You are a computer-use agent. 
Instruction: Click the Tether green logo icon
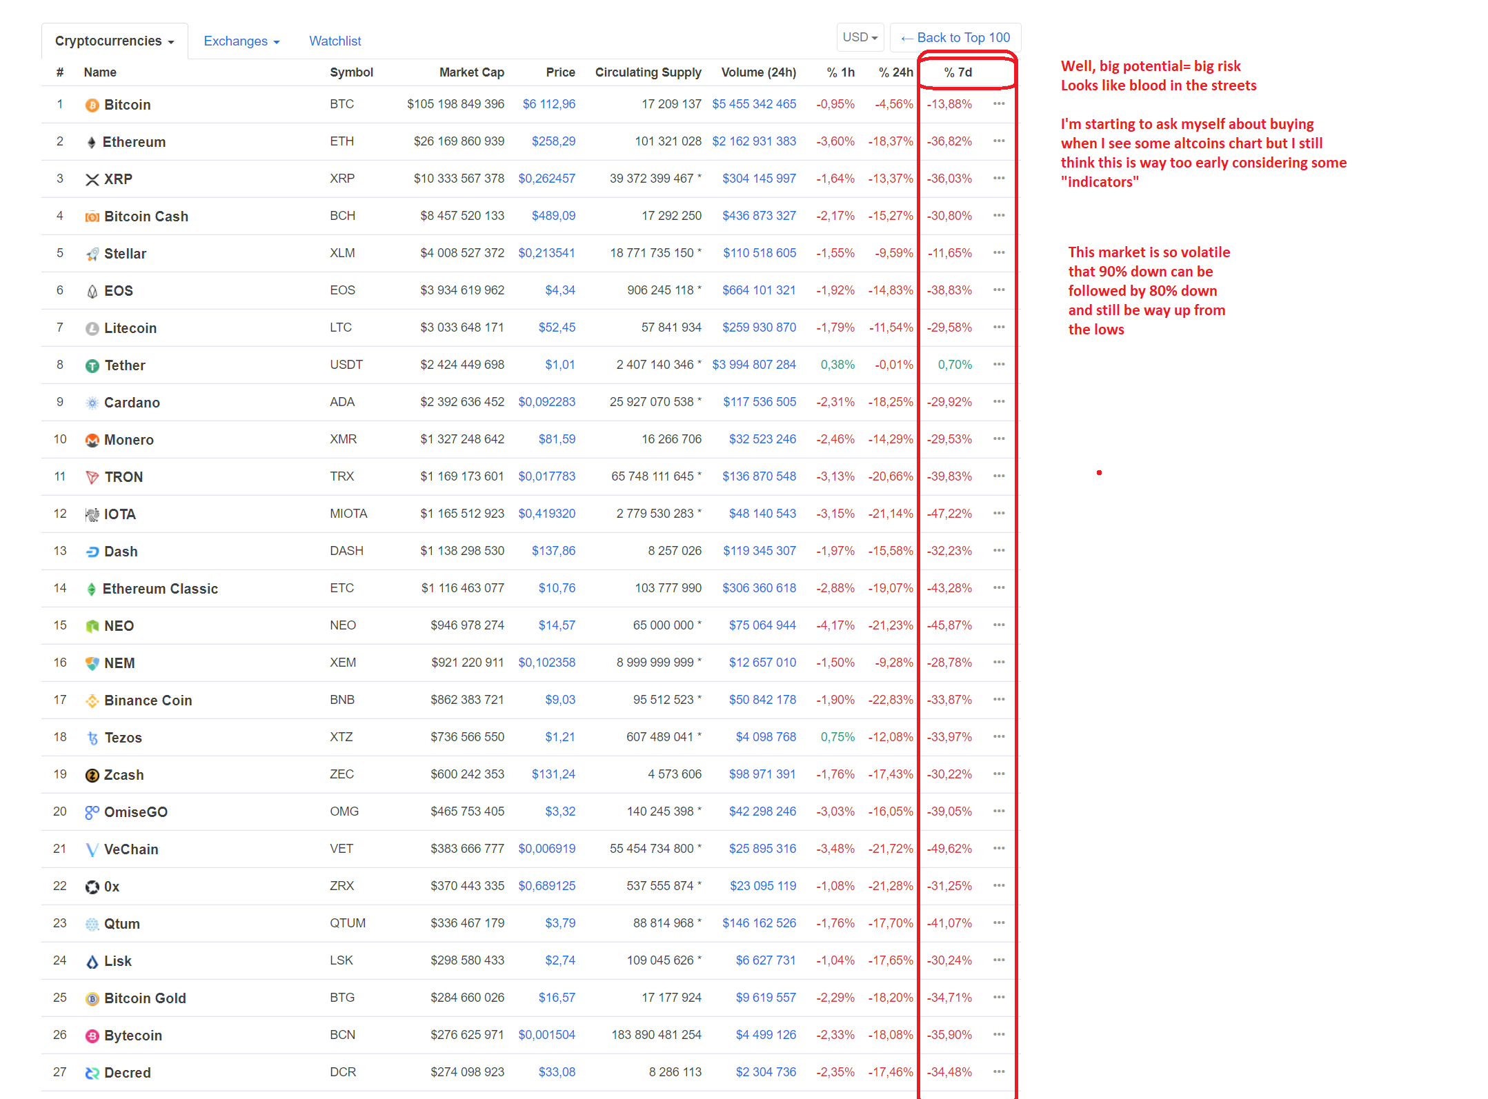[92, 365]
